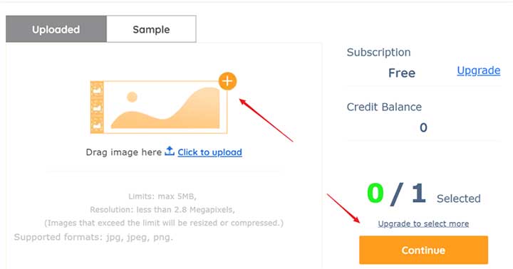
Task: Click the Limits max 5MB text
Action: point(162,196)
